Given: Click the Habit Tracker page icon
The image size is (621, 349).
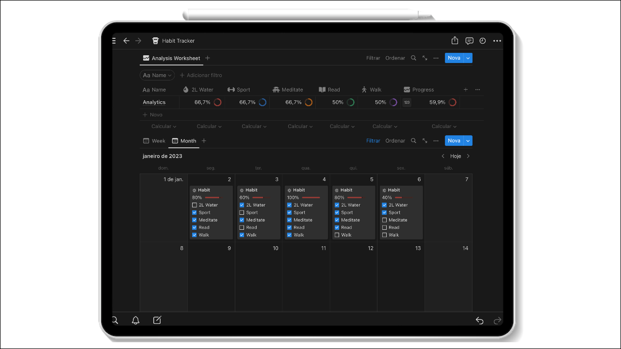Looking at the screenshot, I should pyautogui.click(x=155, y=41).
